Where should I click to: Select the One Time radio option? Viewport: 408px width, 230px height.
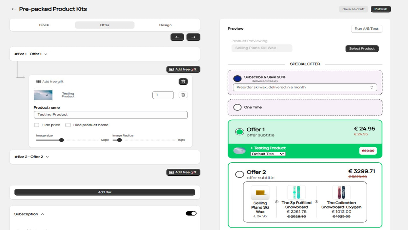tap(237, 107)
